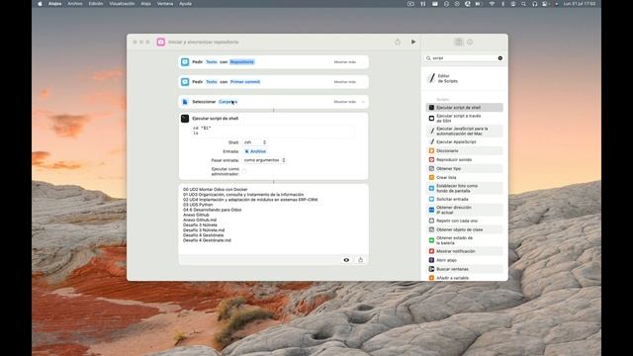Image resolution: width=633 pixels, height=356 pixels.
Task: Expand 'Mostrar más' on the Primer commit action
Action: 345,82
